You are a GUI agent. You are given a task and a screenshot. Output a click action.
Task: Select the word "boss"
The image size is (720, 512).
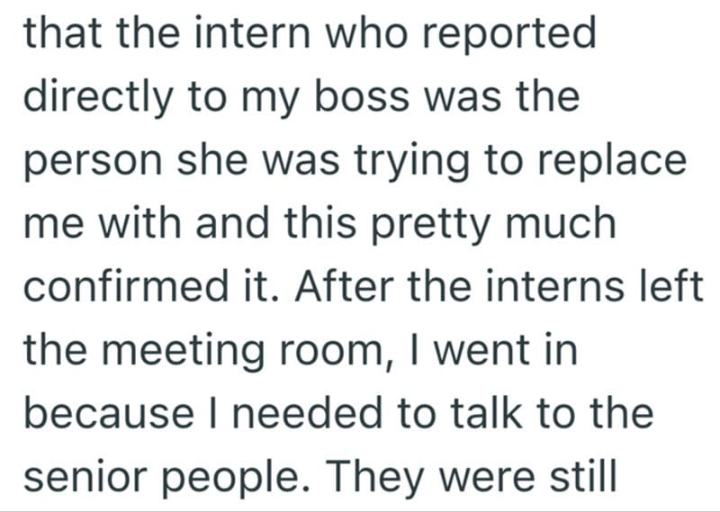tap(357, 98)
